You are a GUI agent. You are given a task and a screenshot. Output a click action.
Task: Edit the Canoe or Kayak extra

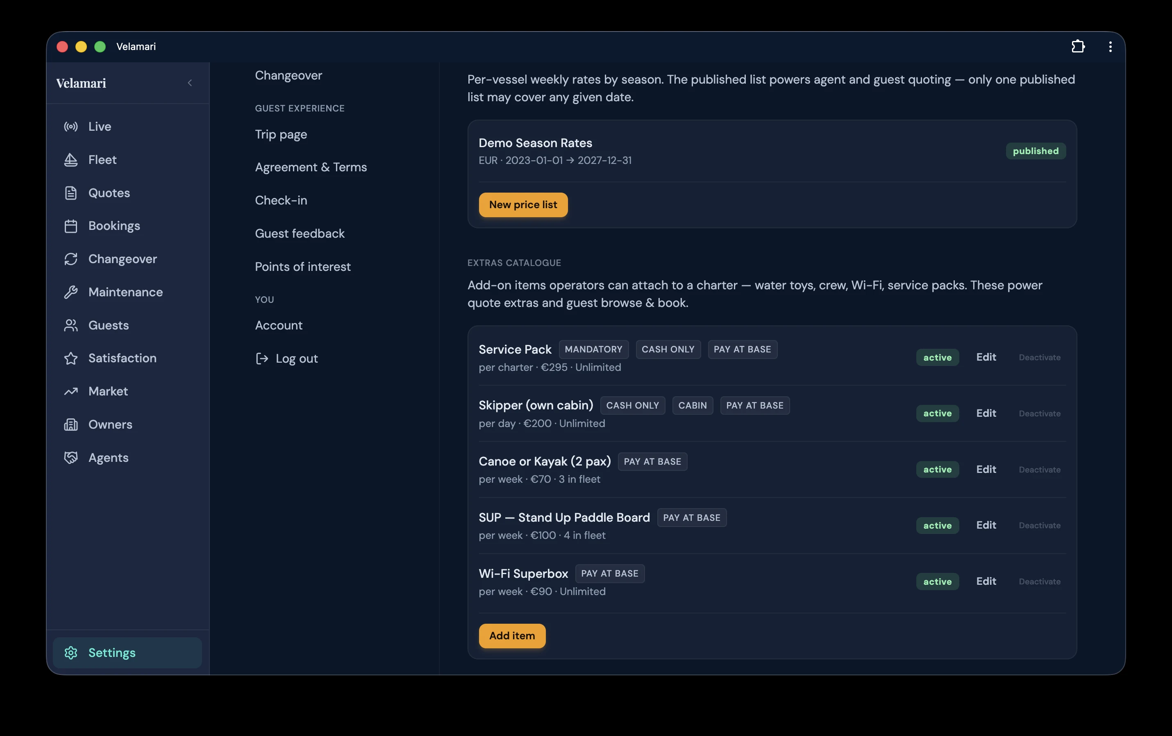coord(986,469)
